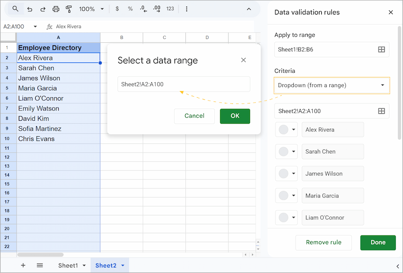Viewport: 403px width, 273px height.
Task: Apply currency format
Action: tap(117, 8)
